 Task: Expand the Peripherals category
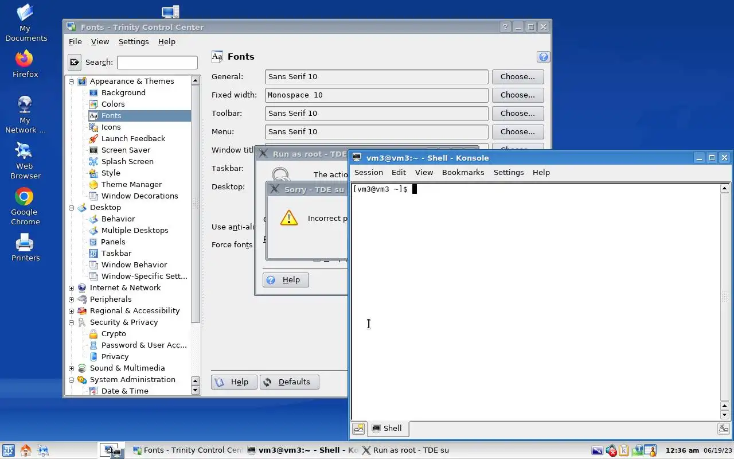tap(72, 299)
